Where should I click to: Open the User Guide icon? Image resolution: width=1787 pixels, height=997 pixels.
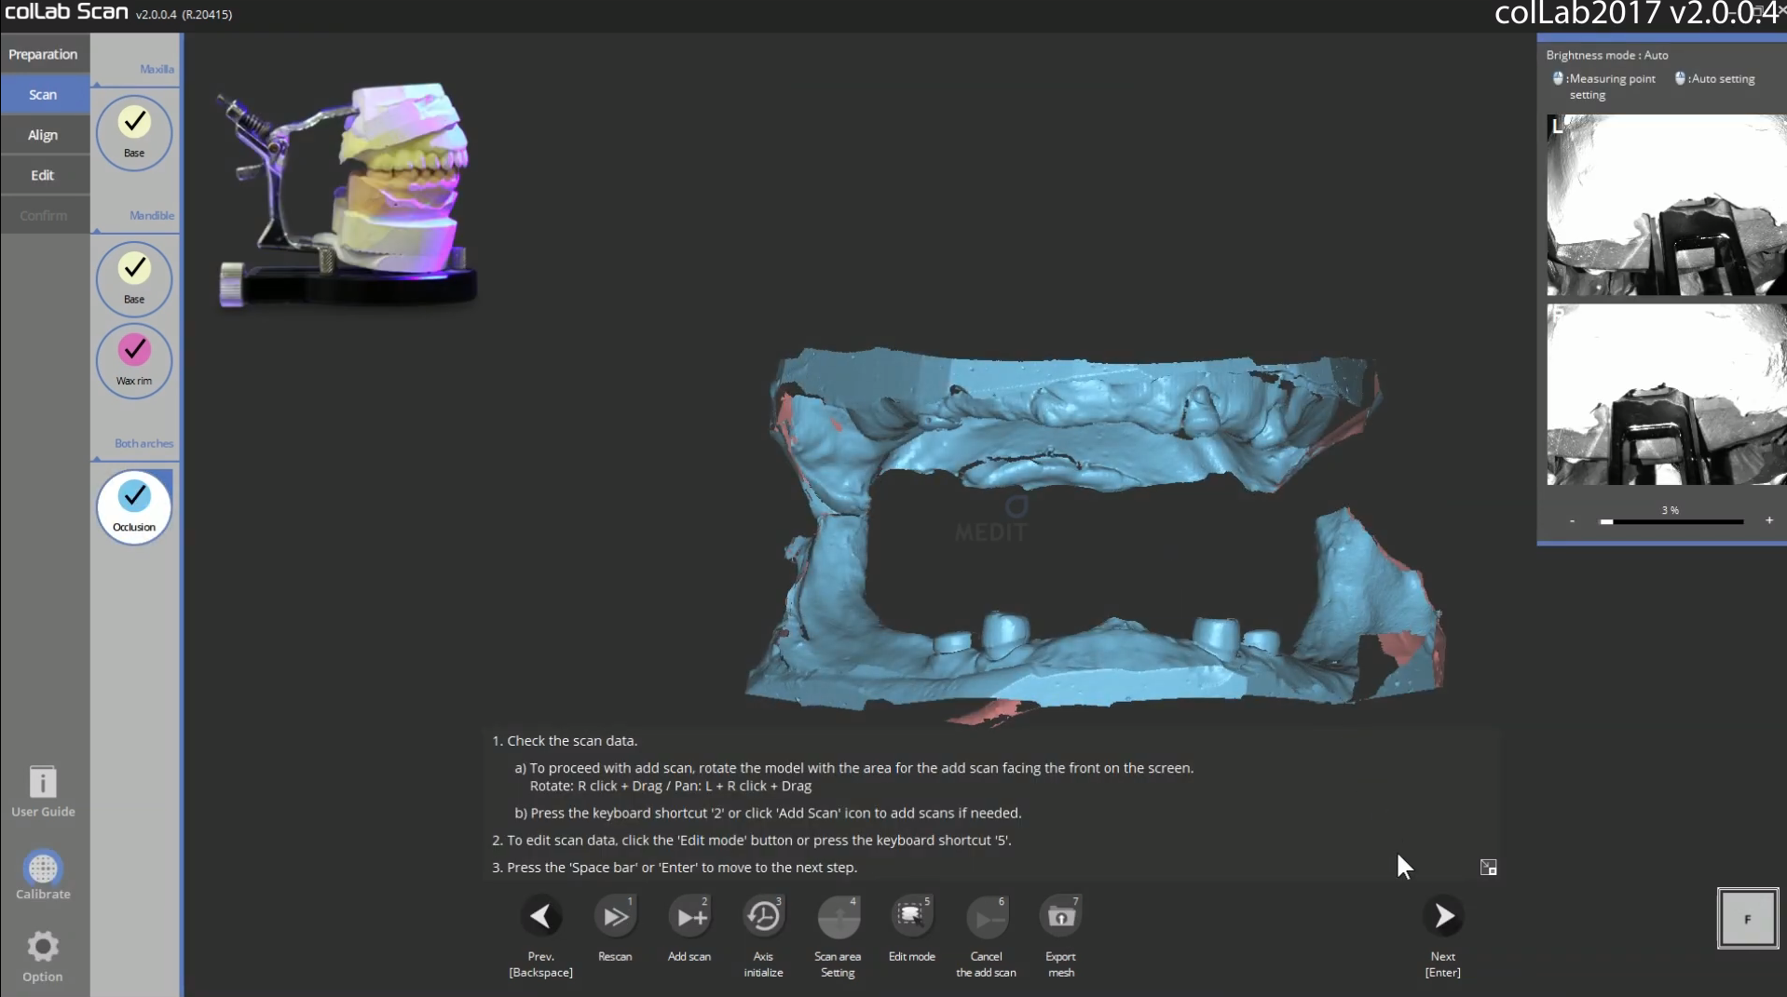pos(43,782)
